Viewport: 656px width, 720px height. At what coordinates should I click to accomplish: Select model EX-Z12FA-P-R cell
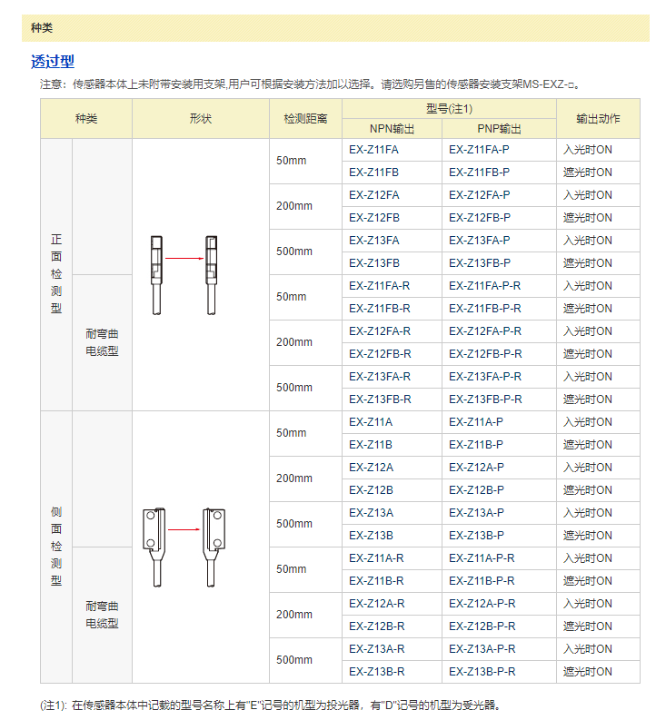pyautogui.click(x=484, y=331)
